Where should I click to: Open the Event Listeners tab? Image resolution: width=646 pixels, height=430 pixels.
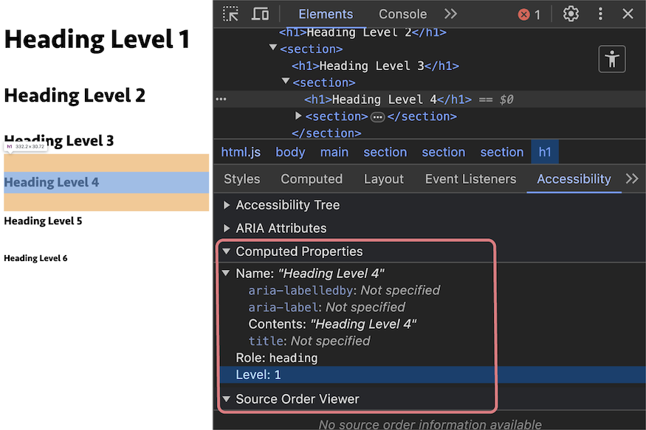(x=470, y=179)
